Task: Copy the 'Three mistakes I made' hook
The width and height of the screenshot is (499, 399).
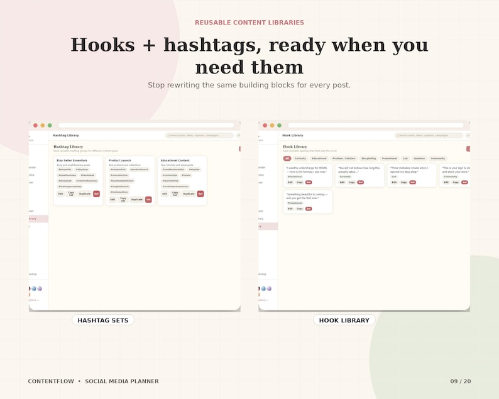Action: pos(404,182)
